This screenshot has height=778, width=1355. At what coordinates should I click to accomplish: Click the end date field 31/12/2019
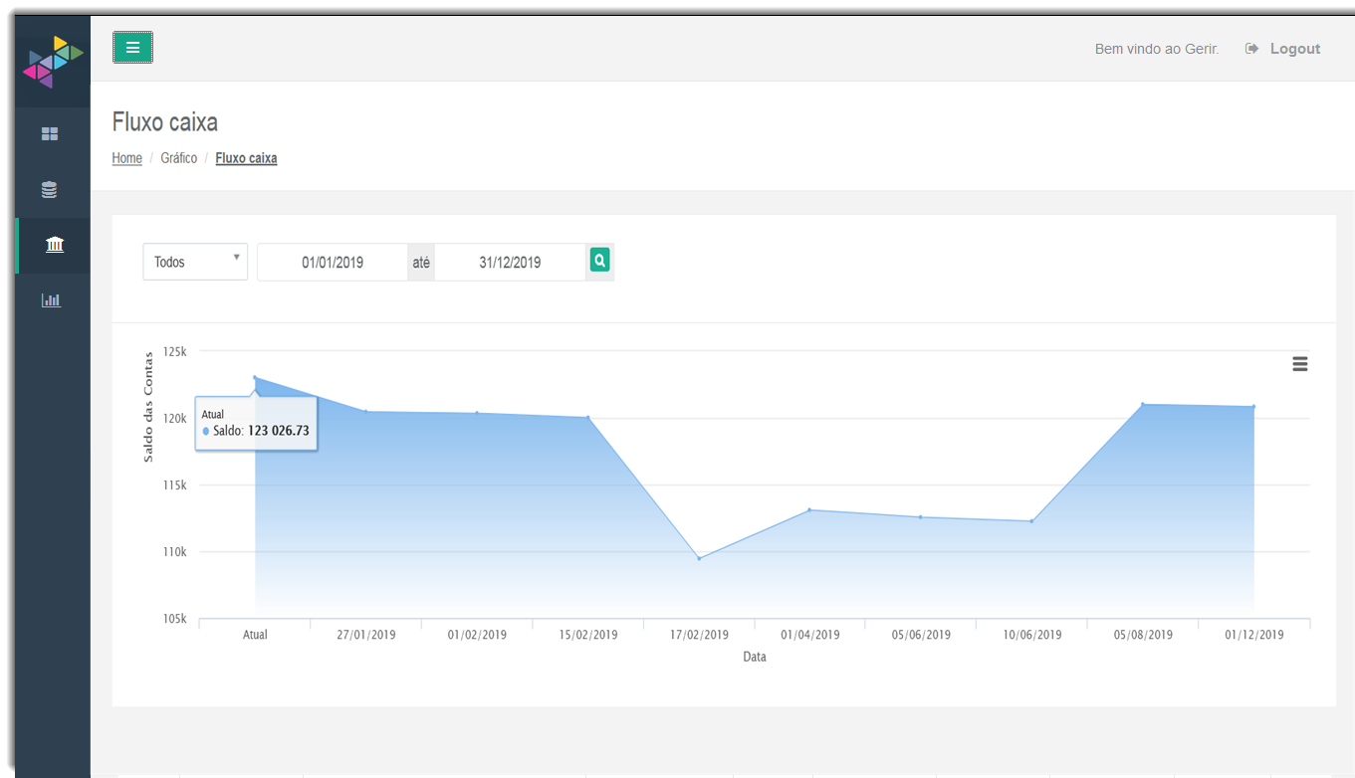[x=510, y=263]
